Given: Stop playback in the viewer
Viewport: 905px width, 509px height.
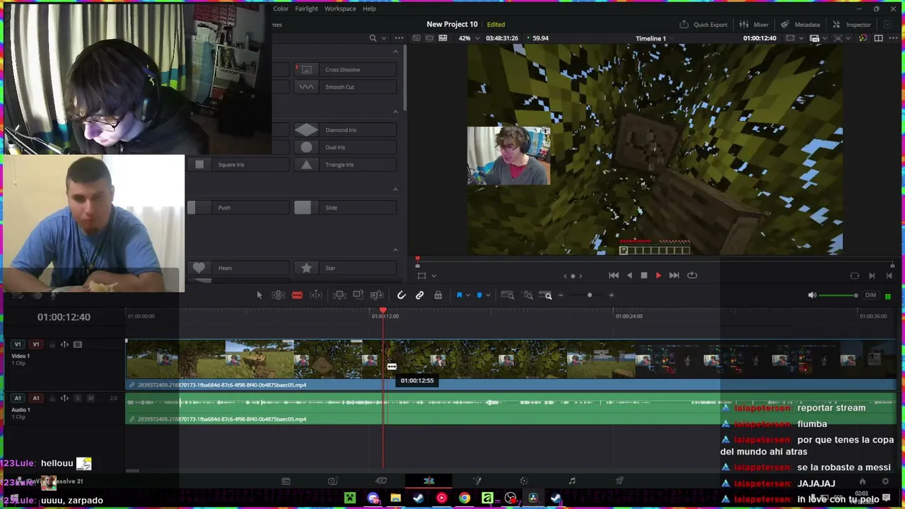Looking at the screenshot, I should point(643,276).
